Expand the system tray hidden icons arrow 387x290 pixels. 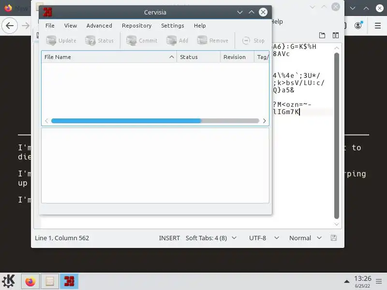click(x=347, y=281)
